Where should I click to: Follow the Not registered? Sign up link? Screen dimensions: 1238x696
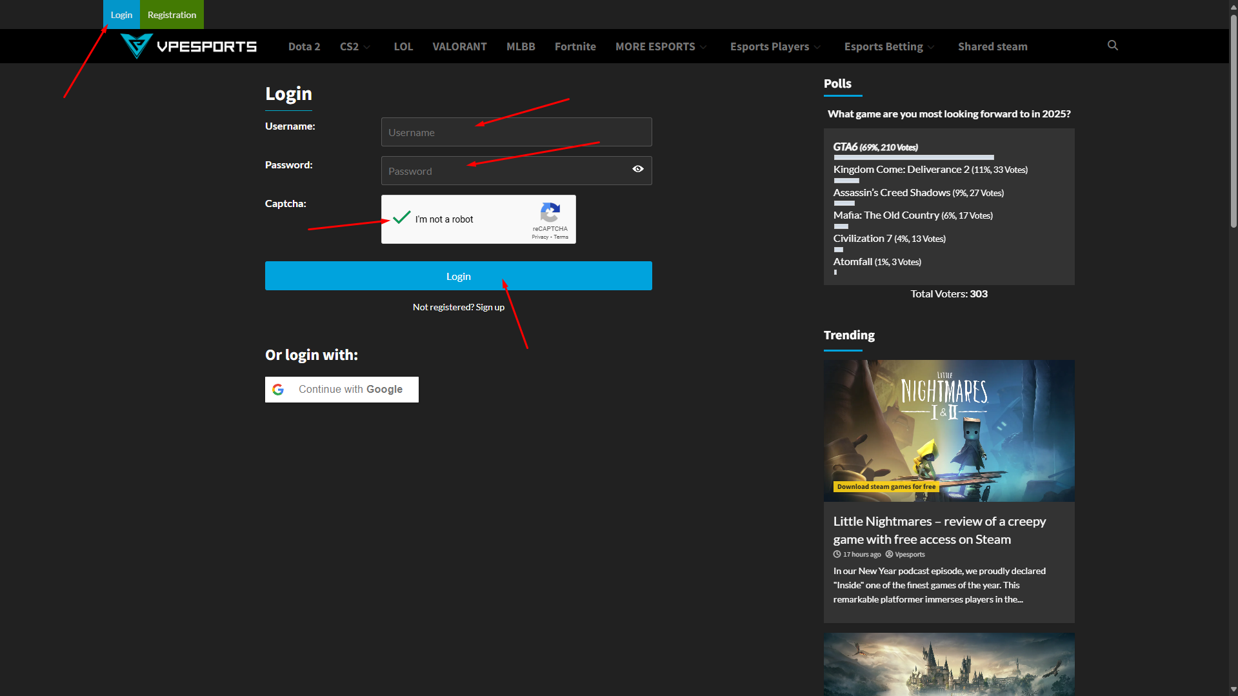coord(459,307)
